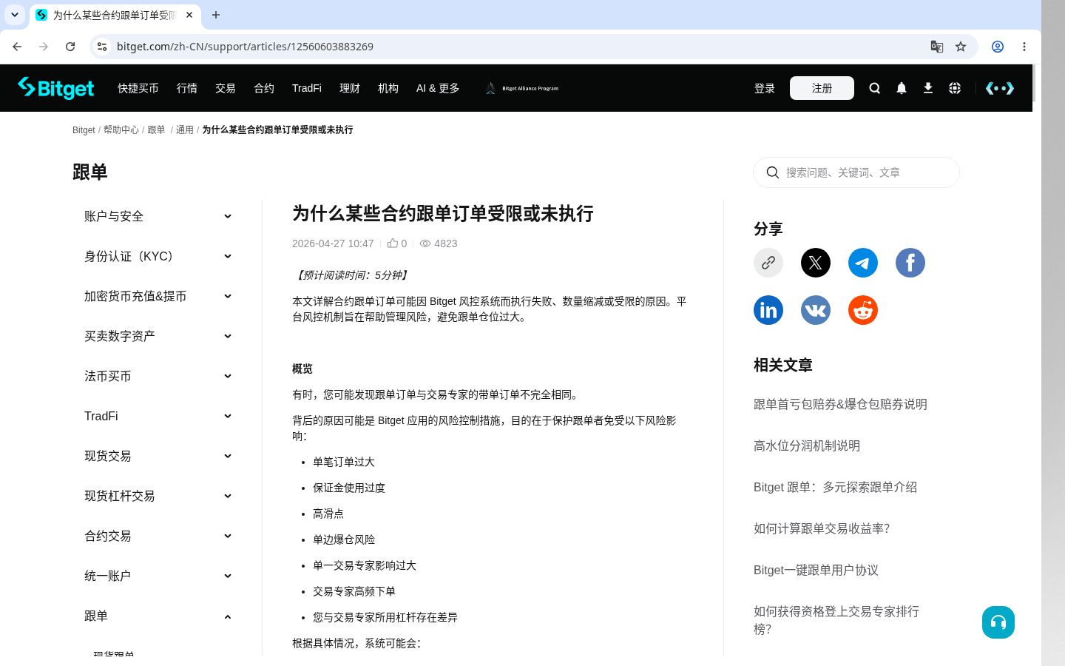Click the 登录 login link
Viewport: 1065px width, 666px height.
click(x=765, y=88)
